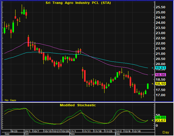174x136 pixels.
Task: Select the 12/16 date marker on time axis
Action: pos(137,131)
